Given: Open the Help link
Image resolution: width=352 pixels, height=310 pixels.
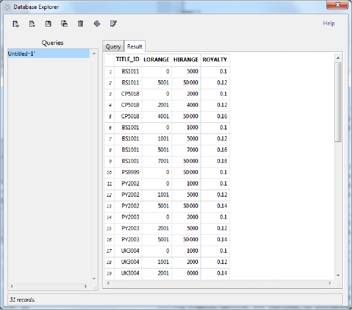Looking at the screenshot, I should coord(329,23).
